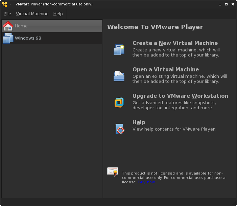Click the Windows 98 virtual machine icon
Viewport: 237px width, 206px height.
pos(8,38)
